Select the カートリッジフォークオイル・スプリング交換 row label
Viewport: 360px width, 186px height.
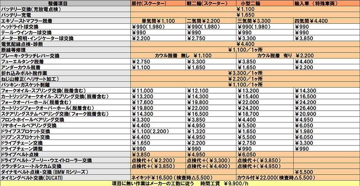[x=65, y=96]
